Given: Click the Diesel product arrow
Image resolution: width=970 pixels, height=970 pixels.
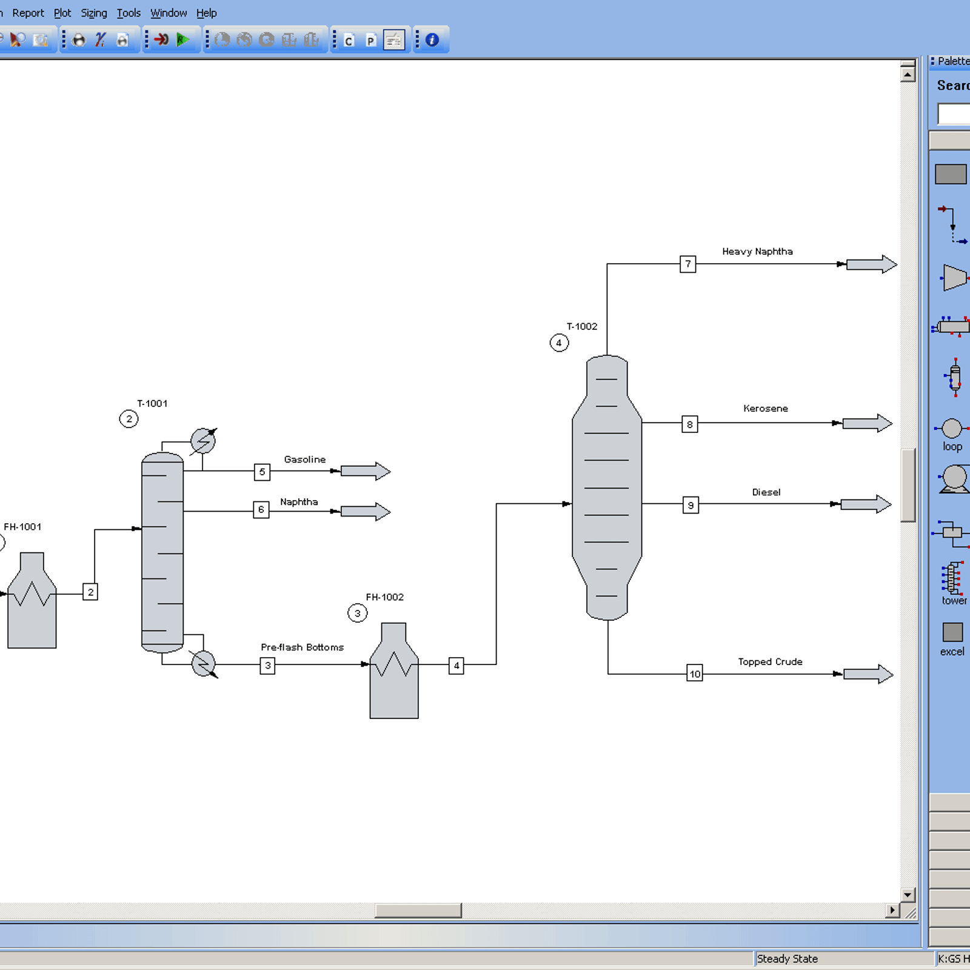Looking at the screenshot, I should 866,504.
